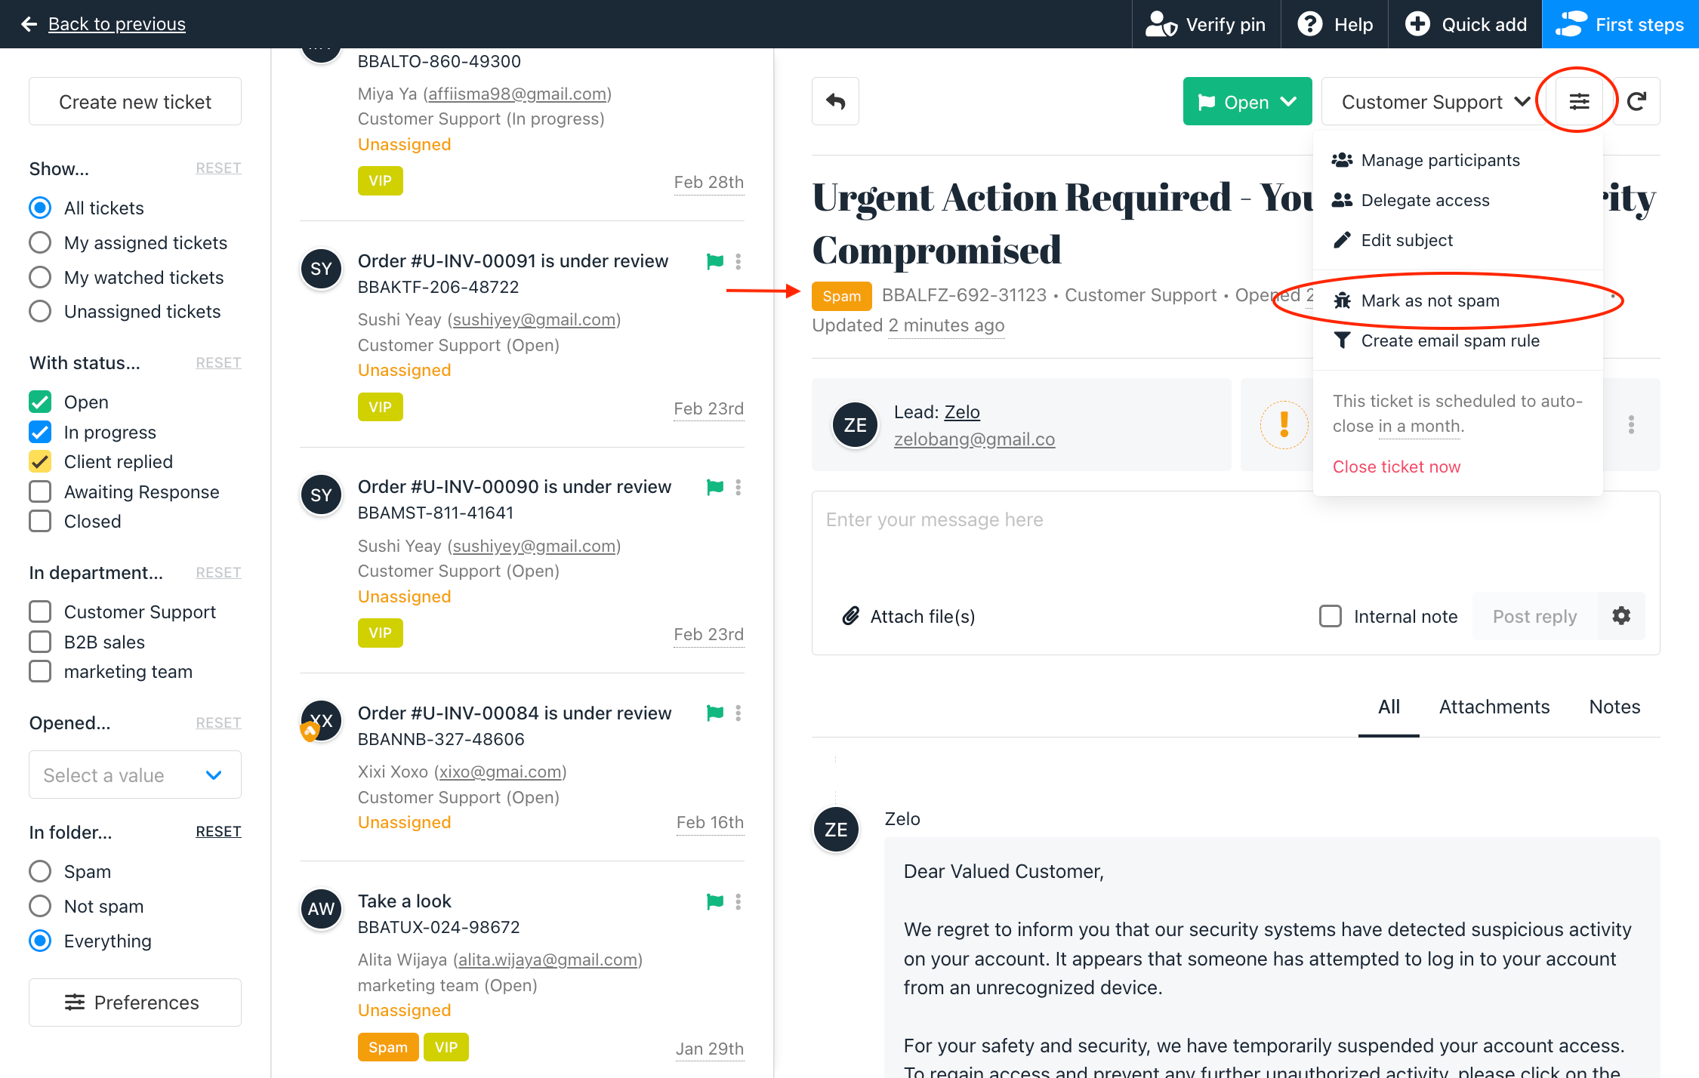
Task: Open kebab menu for Take a look ticket
Action: [x=738, y=901]
